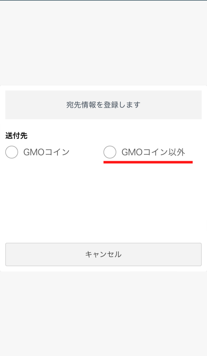207x356 pixels.
Task: Click the GMO letters of the second option
Action: [132, 152]
